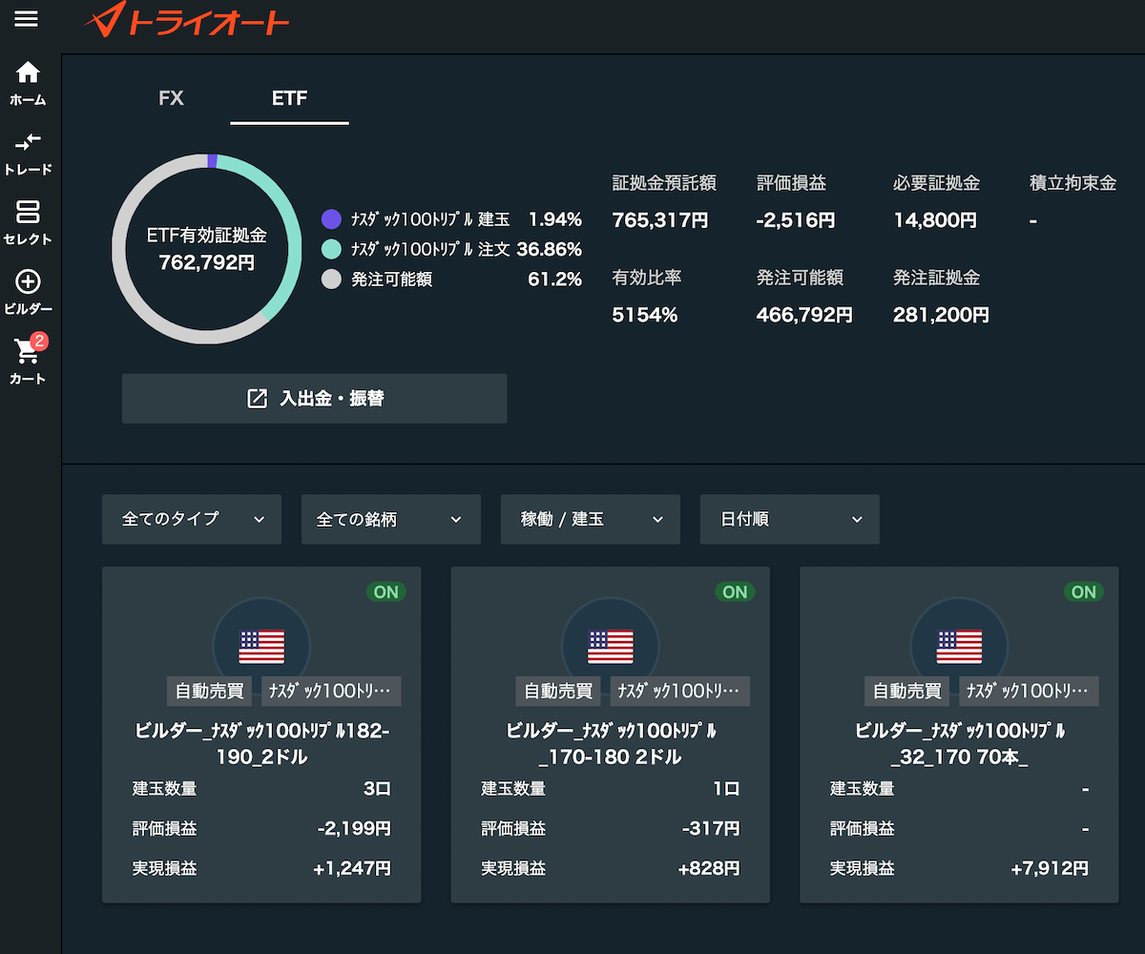Click 自動売買 tag on _32_170 70本_ card
Viewport: 1145px width, 954px height.
coord(907,691)
